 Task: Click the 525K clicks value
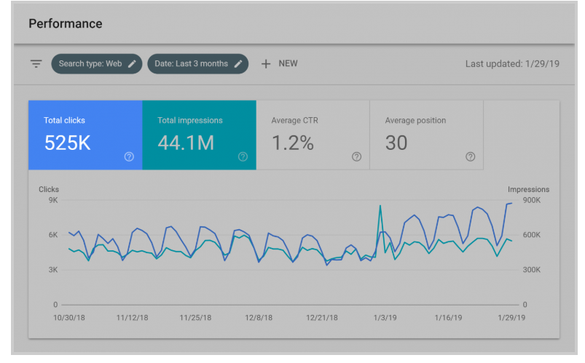pos(68,143)
